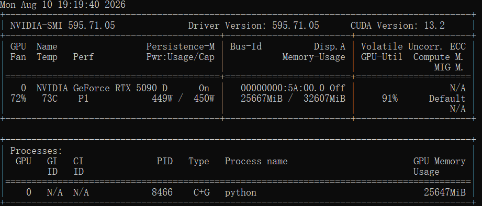Click the 'Processes:' section label
482x206 pixels.
(x=36, y=151)
